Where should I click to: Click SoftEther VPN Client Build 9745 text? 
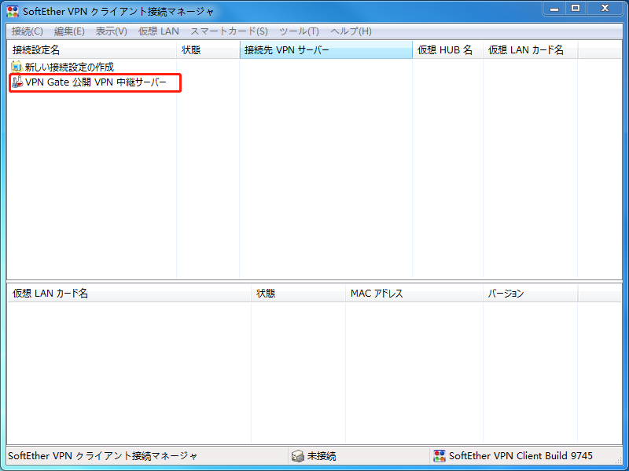[x=520, y=456]
